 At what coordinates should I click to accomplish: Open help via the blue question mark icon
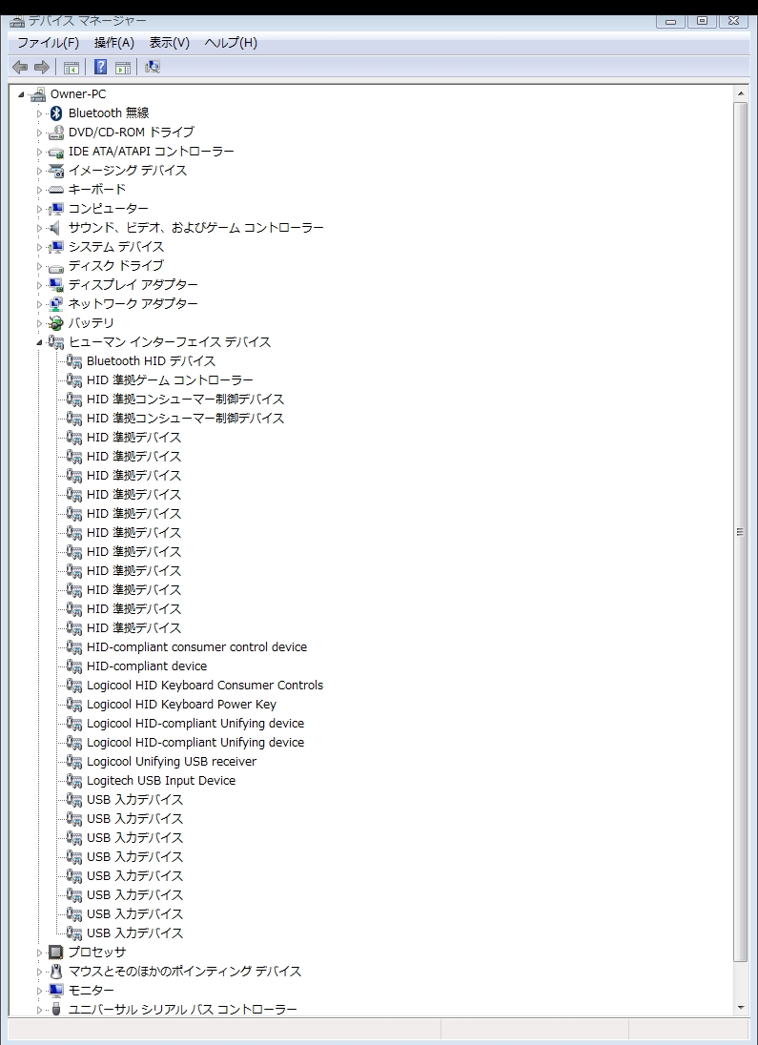point(101,67)
